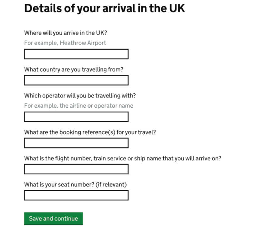255x229 pixels.
Task: Focus the country travelling from text box
Action: click(x=76, y=80)
